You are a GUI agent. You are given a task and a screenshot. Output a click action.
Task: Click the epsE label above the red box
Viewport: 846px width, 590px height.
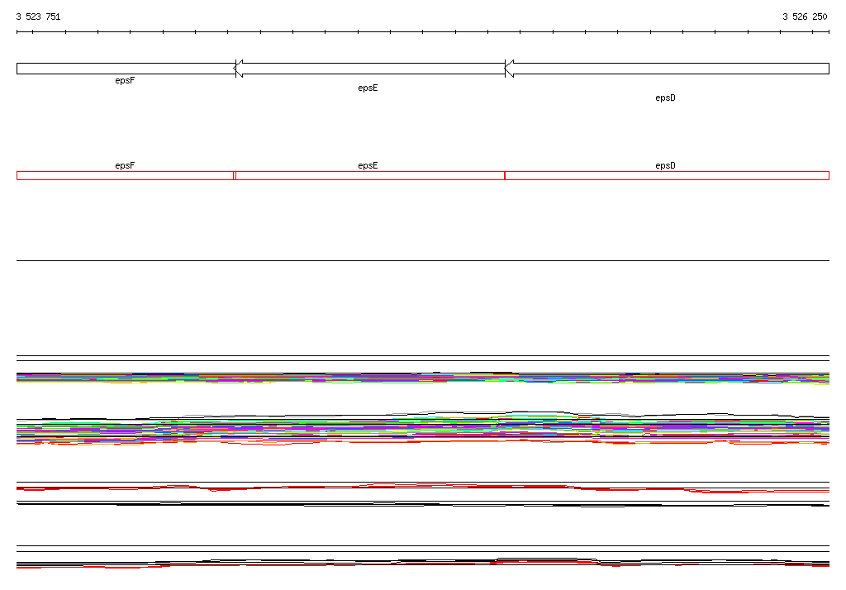[368, 166]
